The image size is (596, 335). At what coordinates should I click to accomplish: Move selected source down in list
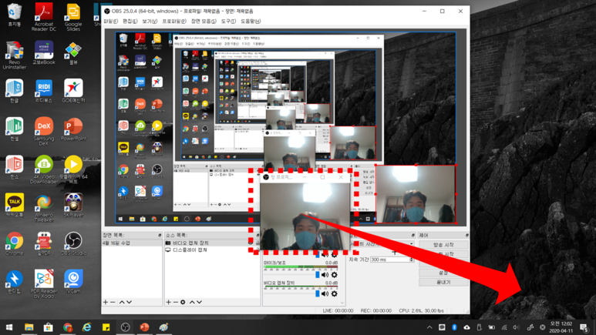pyautogui.click(x=200, y=302)
